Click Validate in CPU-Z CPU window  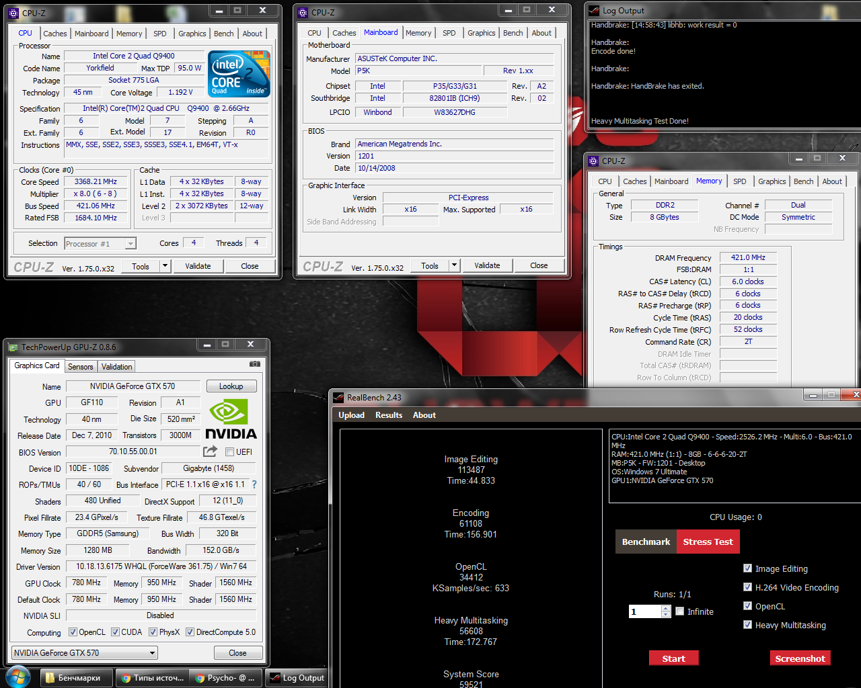pos(198,266)
